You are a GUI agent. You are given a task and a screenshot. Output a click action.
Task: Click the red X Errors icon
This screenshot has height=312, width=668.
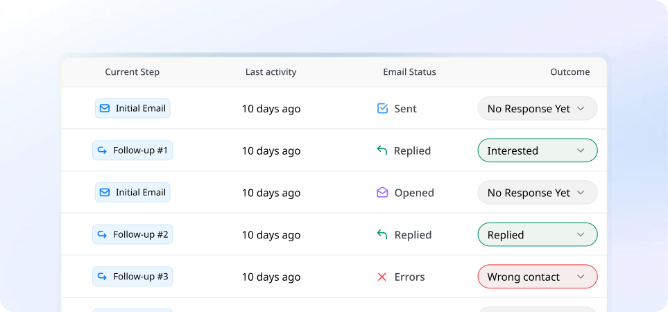(x=382, y=277)
